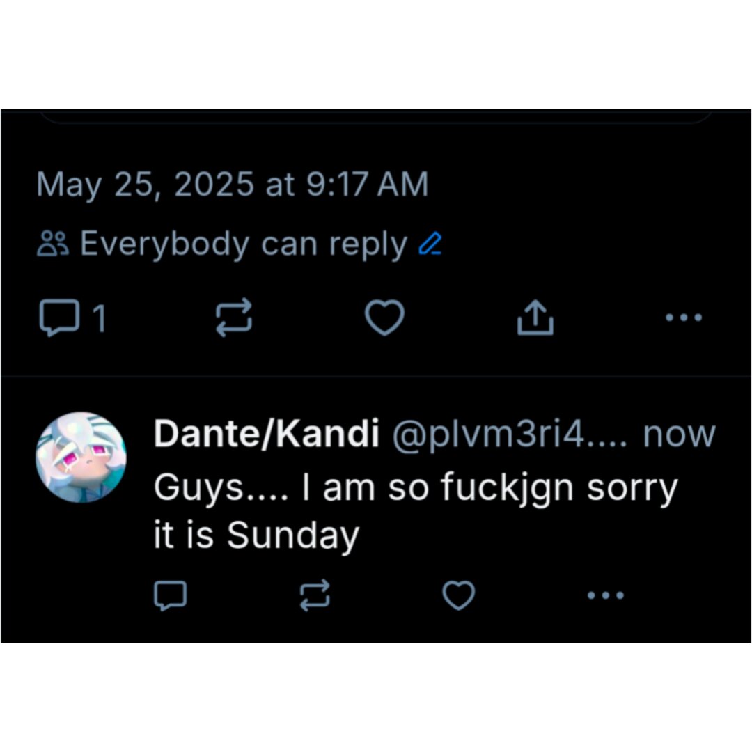Image resolution: width=752 pixels, height=752 pixels.
Task: Click the reply bubble icon on the main post
Action: click(x=59, y=318)
